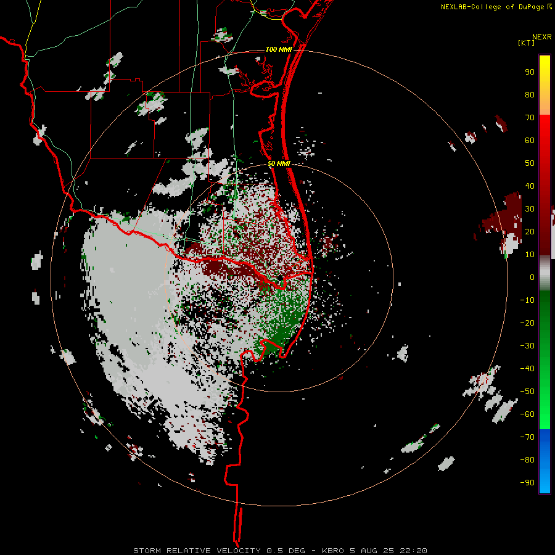Click the Storm Relative Velocity caption at bottom
This screenshot has height=555, width=555.
tap(280, 551)
